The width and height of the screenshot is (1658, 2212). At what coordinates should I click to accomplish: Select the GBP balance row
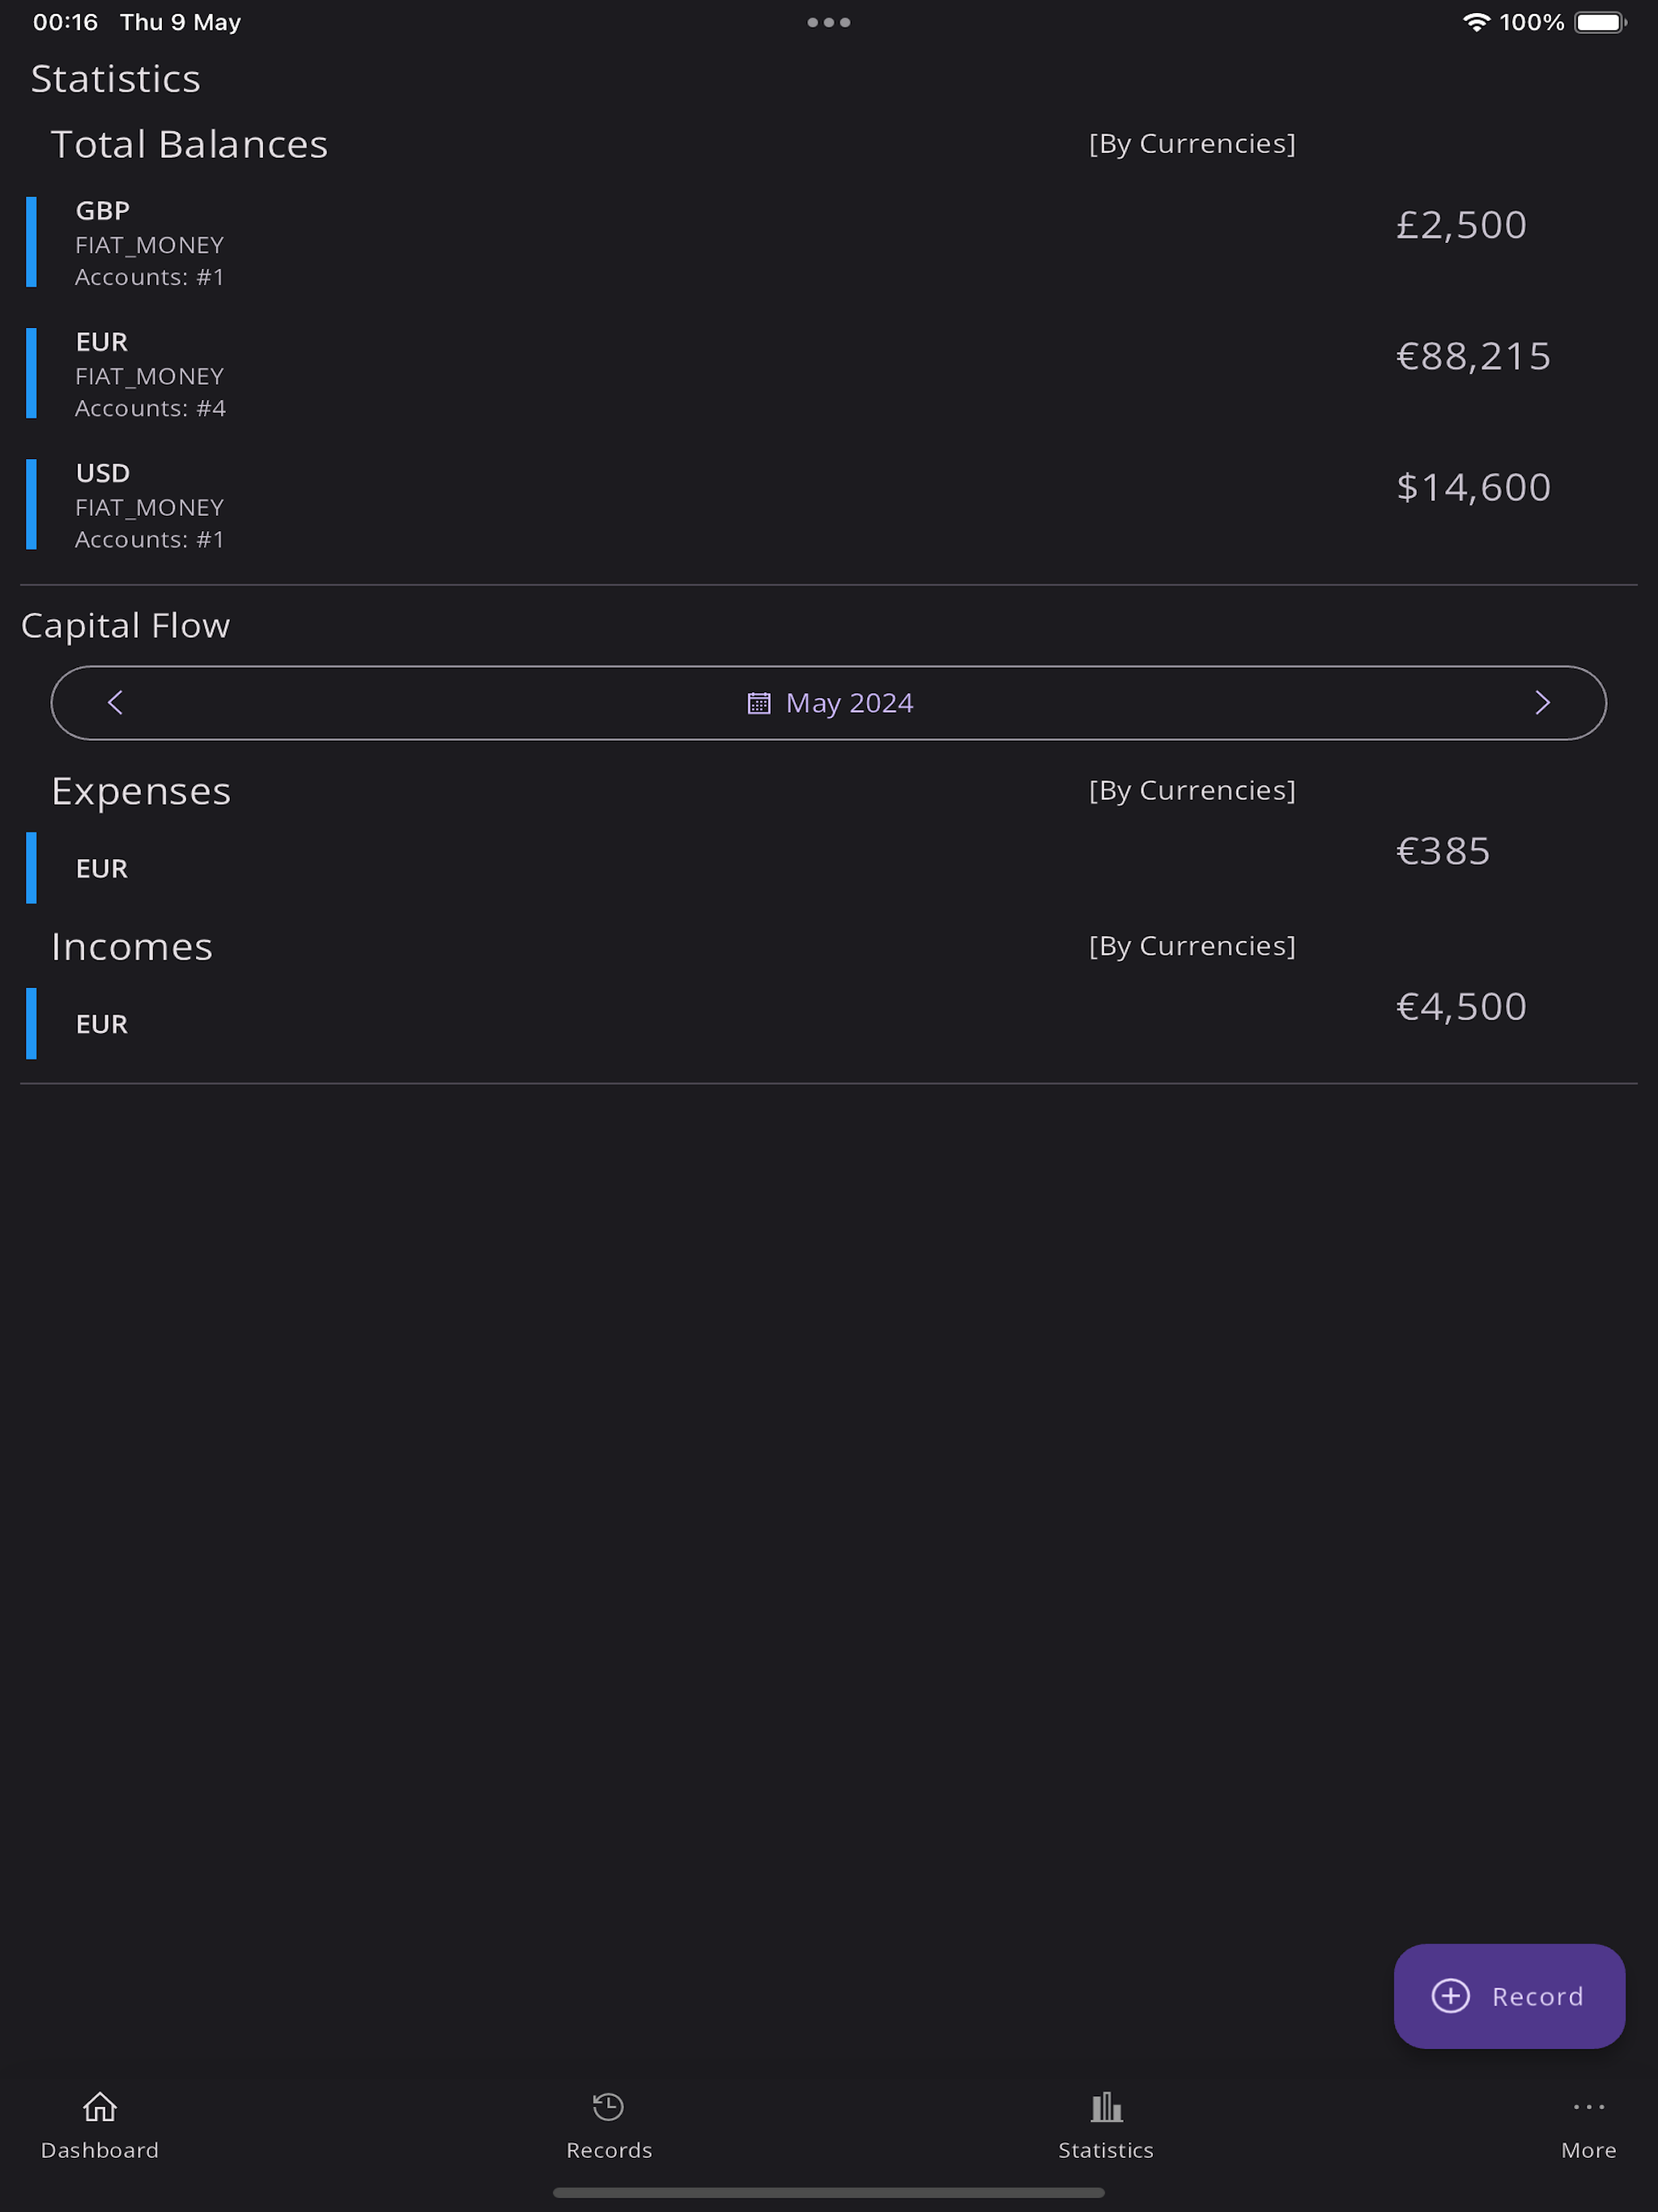coord(829,242)
